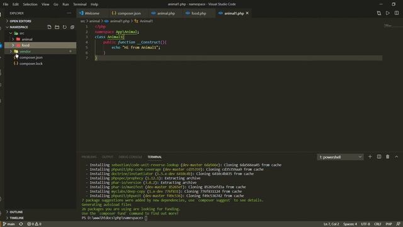Open the powershell terminal dropdown
This screenshot has height=227, width=403.
tap(340, 157)
